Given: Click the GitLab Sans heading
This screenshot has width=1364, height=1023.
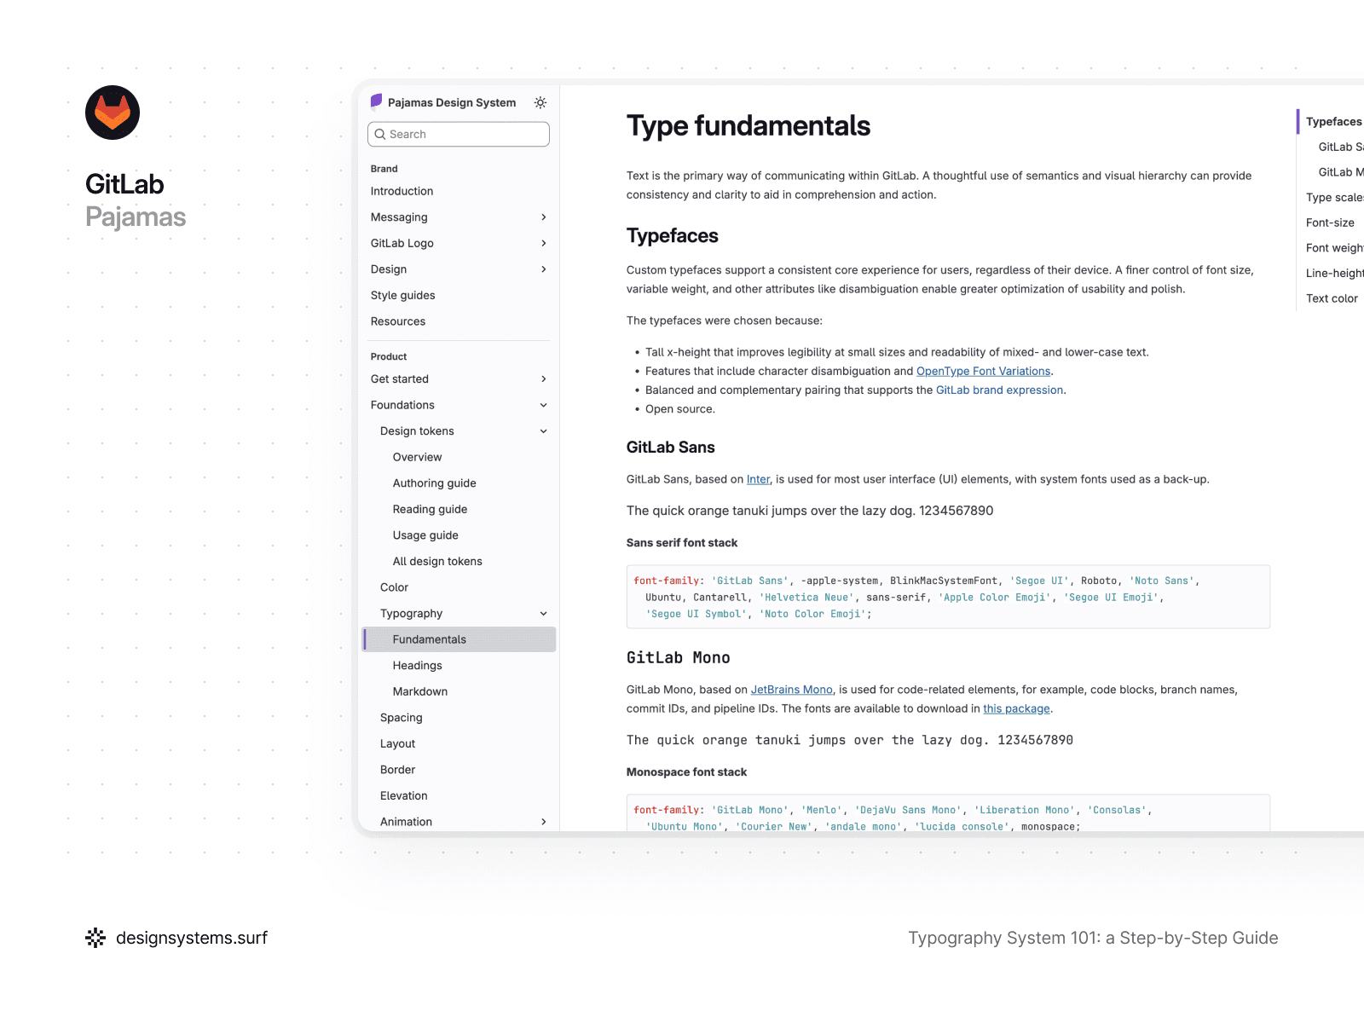Looking at the screenshot, I should (x=670, y=448).
